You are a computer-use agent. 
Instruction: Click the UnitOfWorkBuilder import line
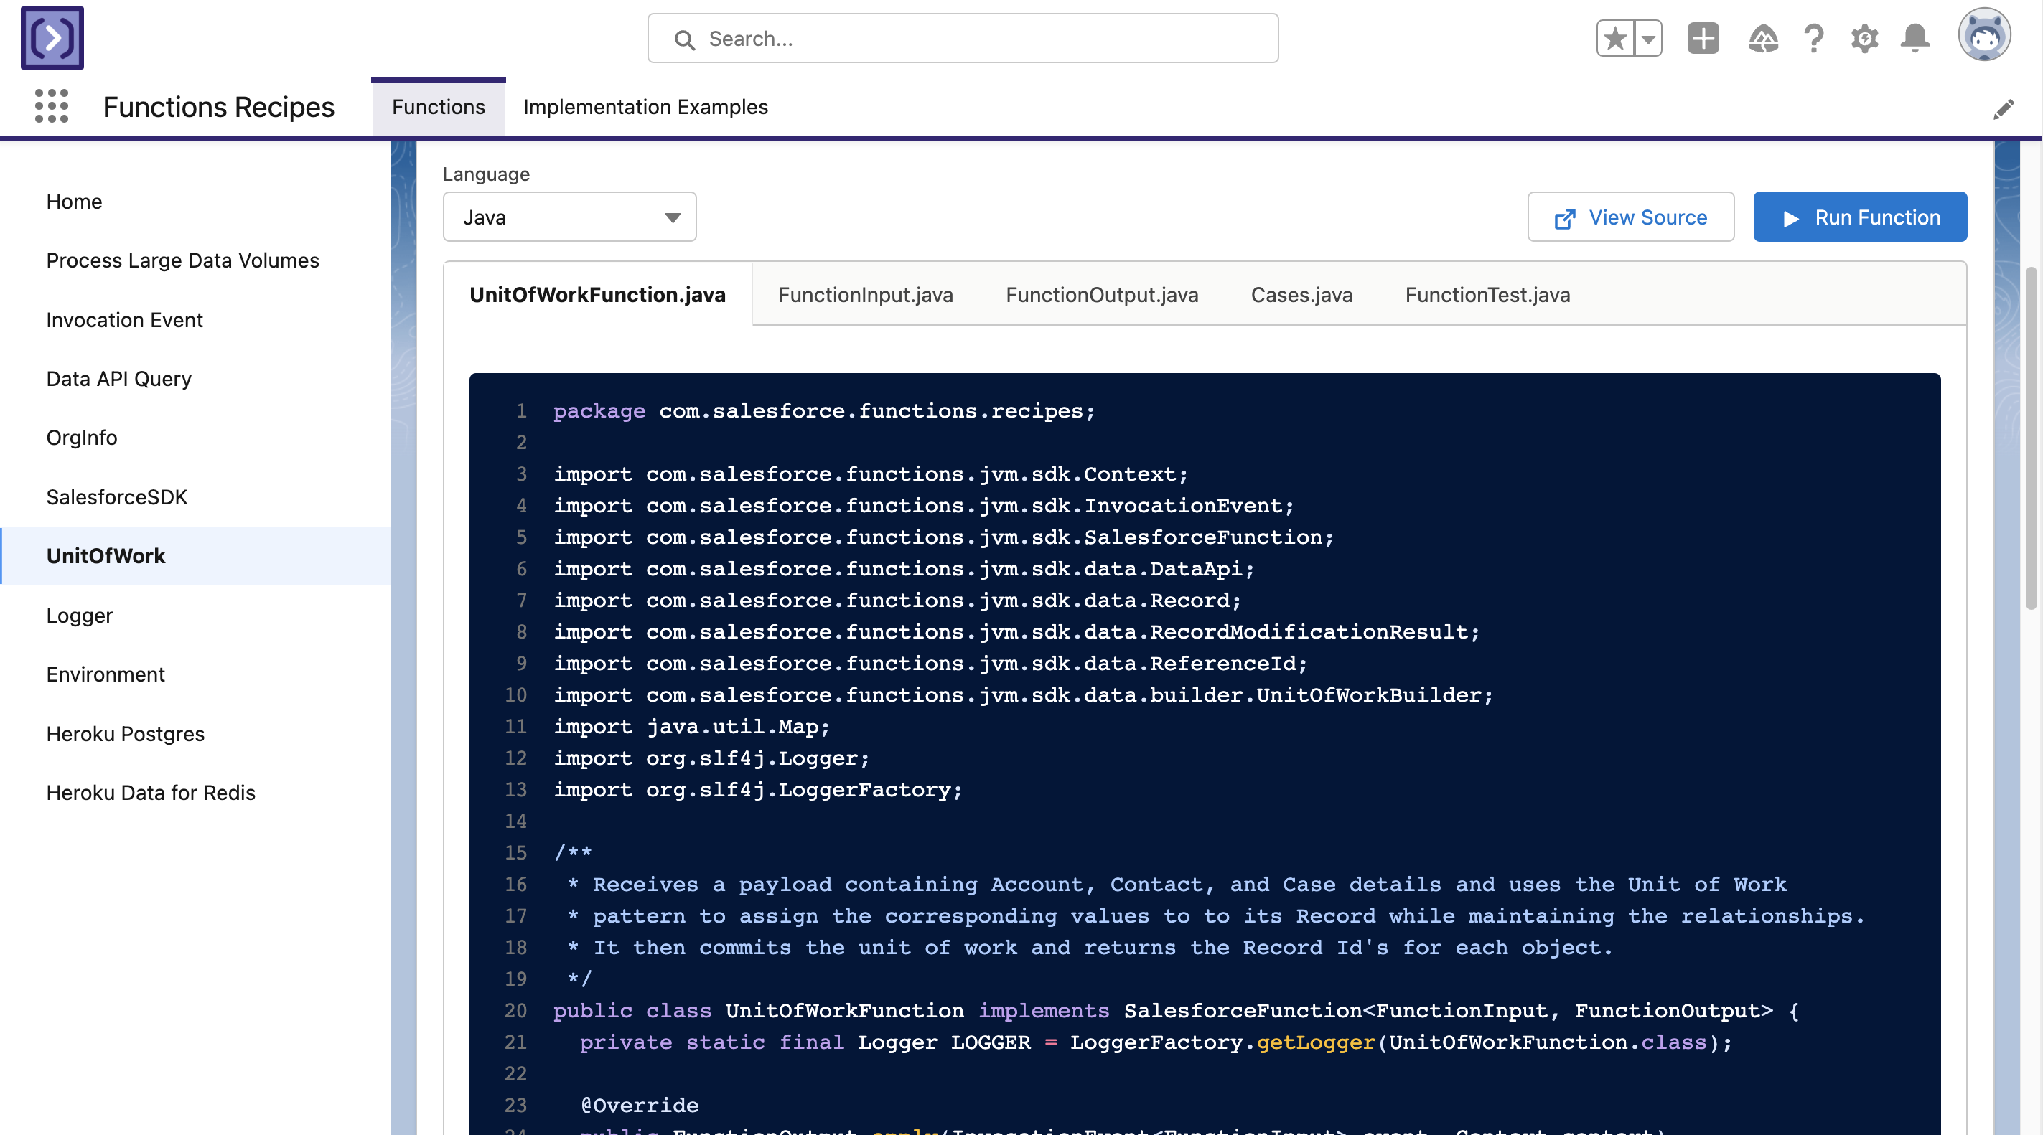tap(1023, 694)
